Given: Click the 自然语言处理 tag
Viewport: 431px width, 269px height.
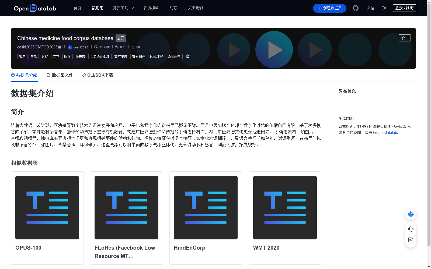Looking at the screenshot, I should [100, 56].
